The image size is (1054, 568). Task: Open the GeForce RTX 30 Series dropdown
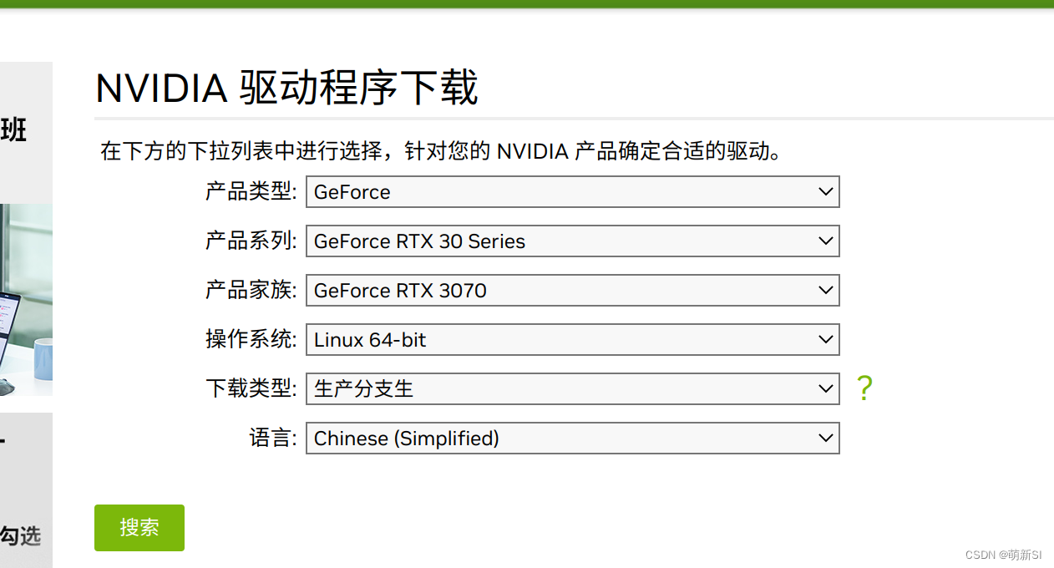572,241
